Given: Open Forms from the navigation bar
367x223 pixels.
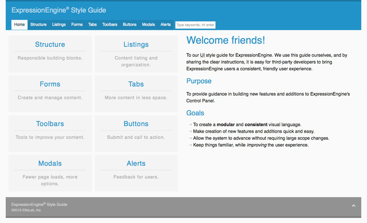Looking at the screenshot, I should [77, 24].
